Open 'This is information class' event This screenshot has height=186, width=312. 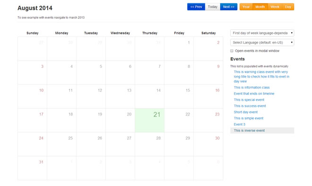point(251,88)
